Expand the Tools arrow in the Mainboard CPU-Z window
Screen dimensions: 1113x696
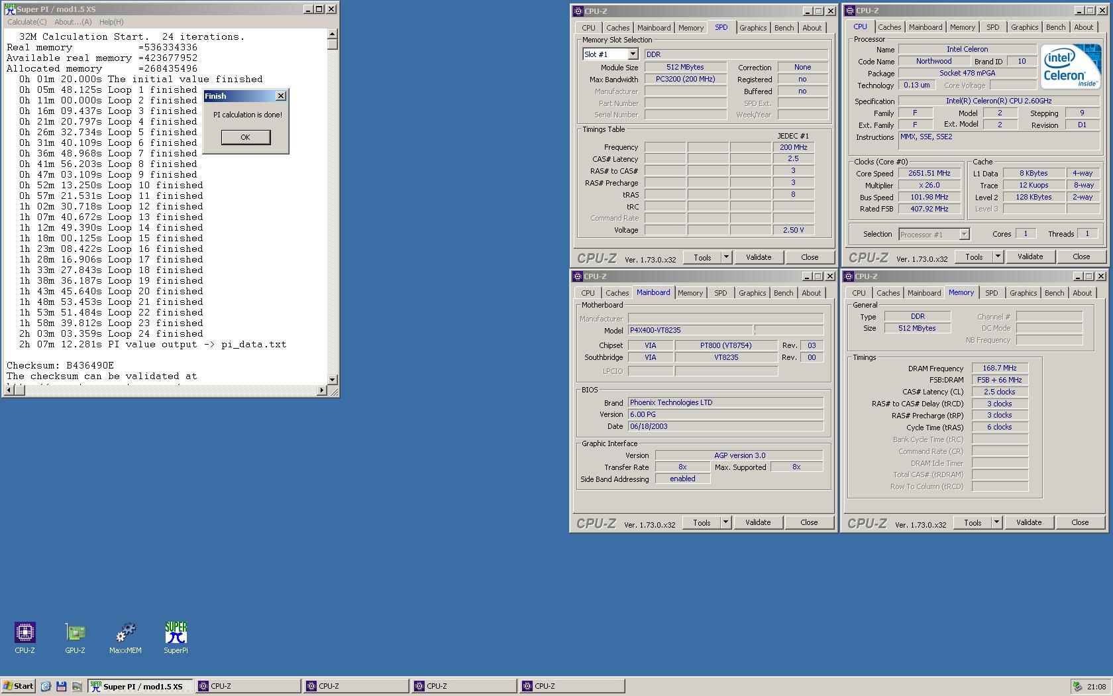click(725, 522)
